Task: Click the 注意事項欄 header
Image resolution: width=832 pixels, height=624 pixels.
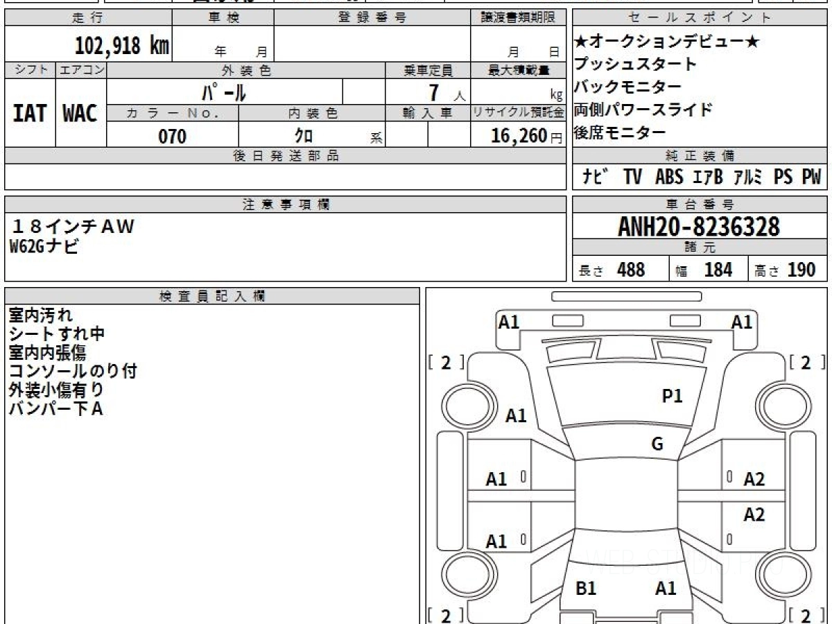Action: click(x=286, y=204)
